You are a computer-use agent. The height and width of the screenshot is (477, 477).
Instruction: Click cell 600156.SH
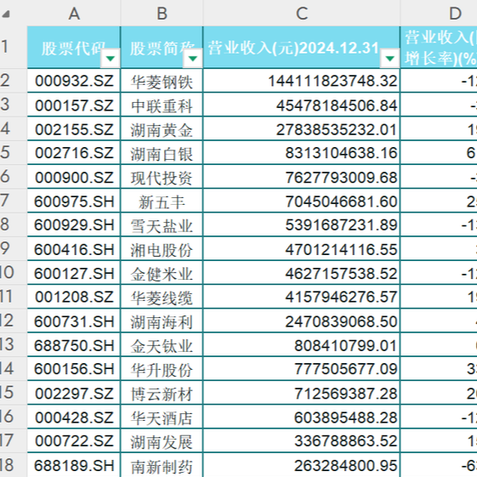point(74,369)
